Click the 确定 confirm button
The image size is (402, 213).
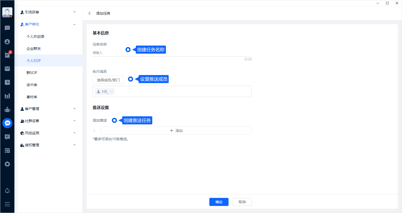pyautogui.click(x=219, y=202)
